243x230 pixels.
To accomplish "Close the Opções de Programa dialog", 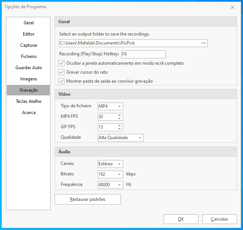I will [x=233, y=7].
